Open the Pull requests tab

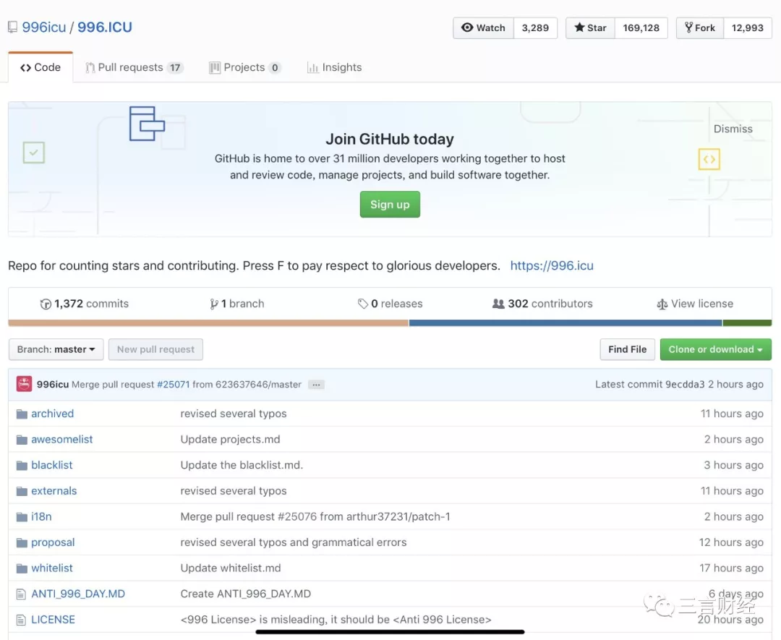click(135, 67)
